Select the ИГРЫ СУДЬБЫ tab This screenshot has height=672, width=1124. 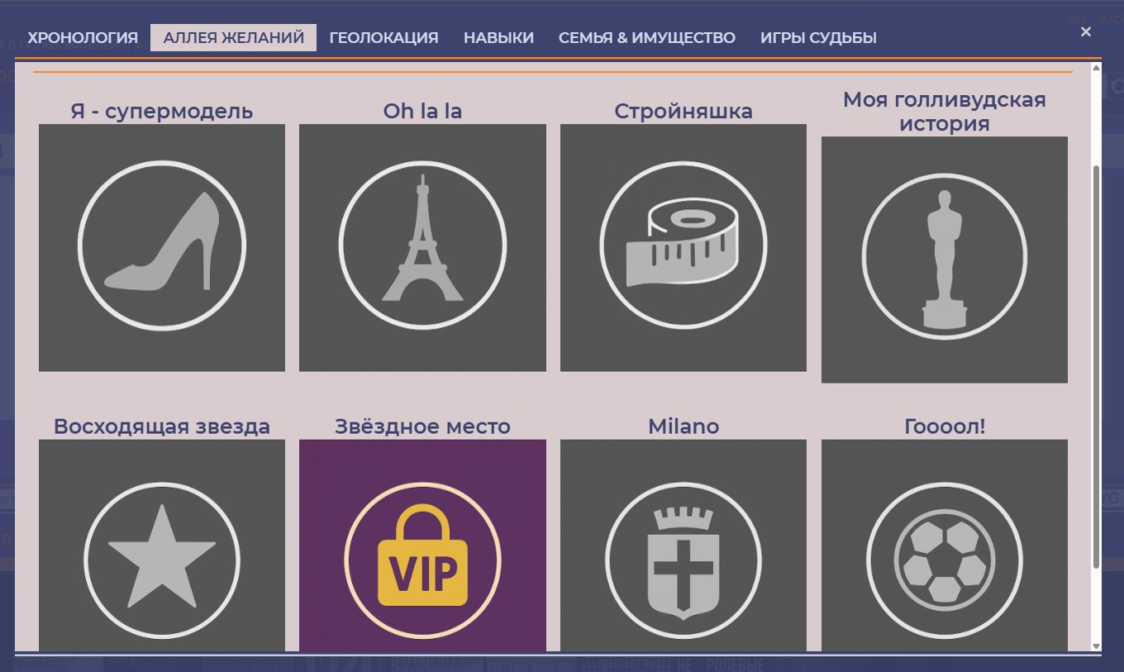tap(817, 36)
